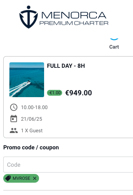Click the 1 X Guest text
The width and height of the screenshot is (133, 195).
[32, 130]
